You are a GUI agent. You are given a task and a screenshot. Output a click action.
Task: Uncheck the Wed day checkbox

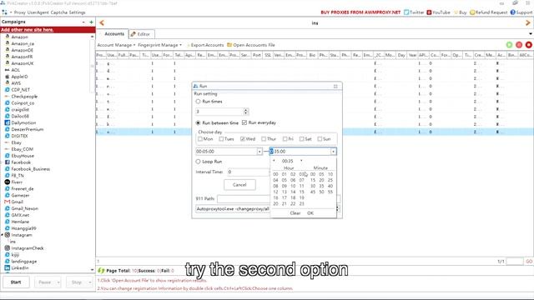[243, 139]
